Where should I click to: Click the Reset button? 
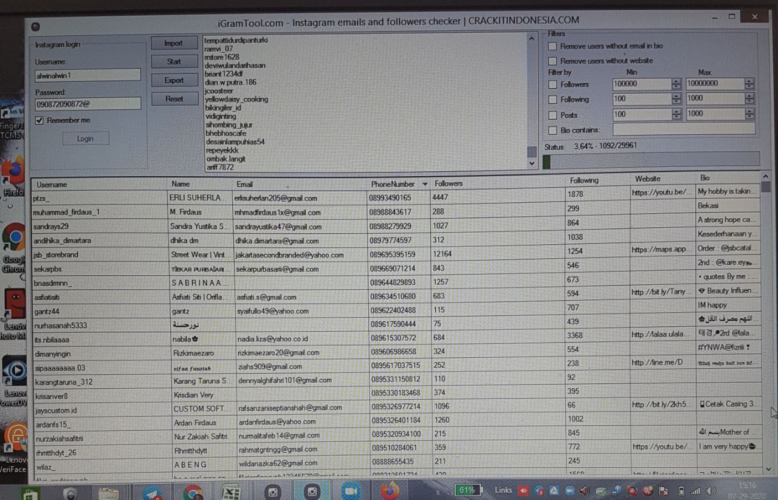coord(174,99)
